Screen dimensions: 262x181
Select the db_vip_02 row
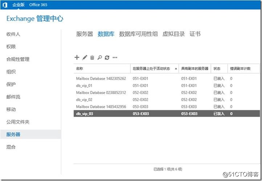(x=167, y=100)
